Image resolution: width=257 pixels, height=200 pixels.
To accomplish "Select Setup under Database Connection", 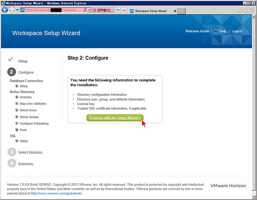I will (24, 86).
